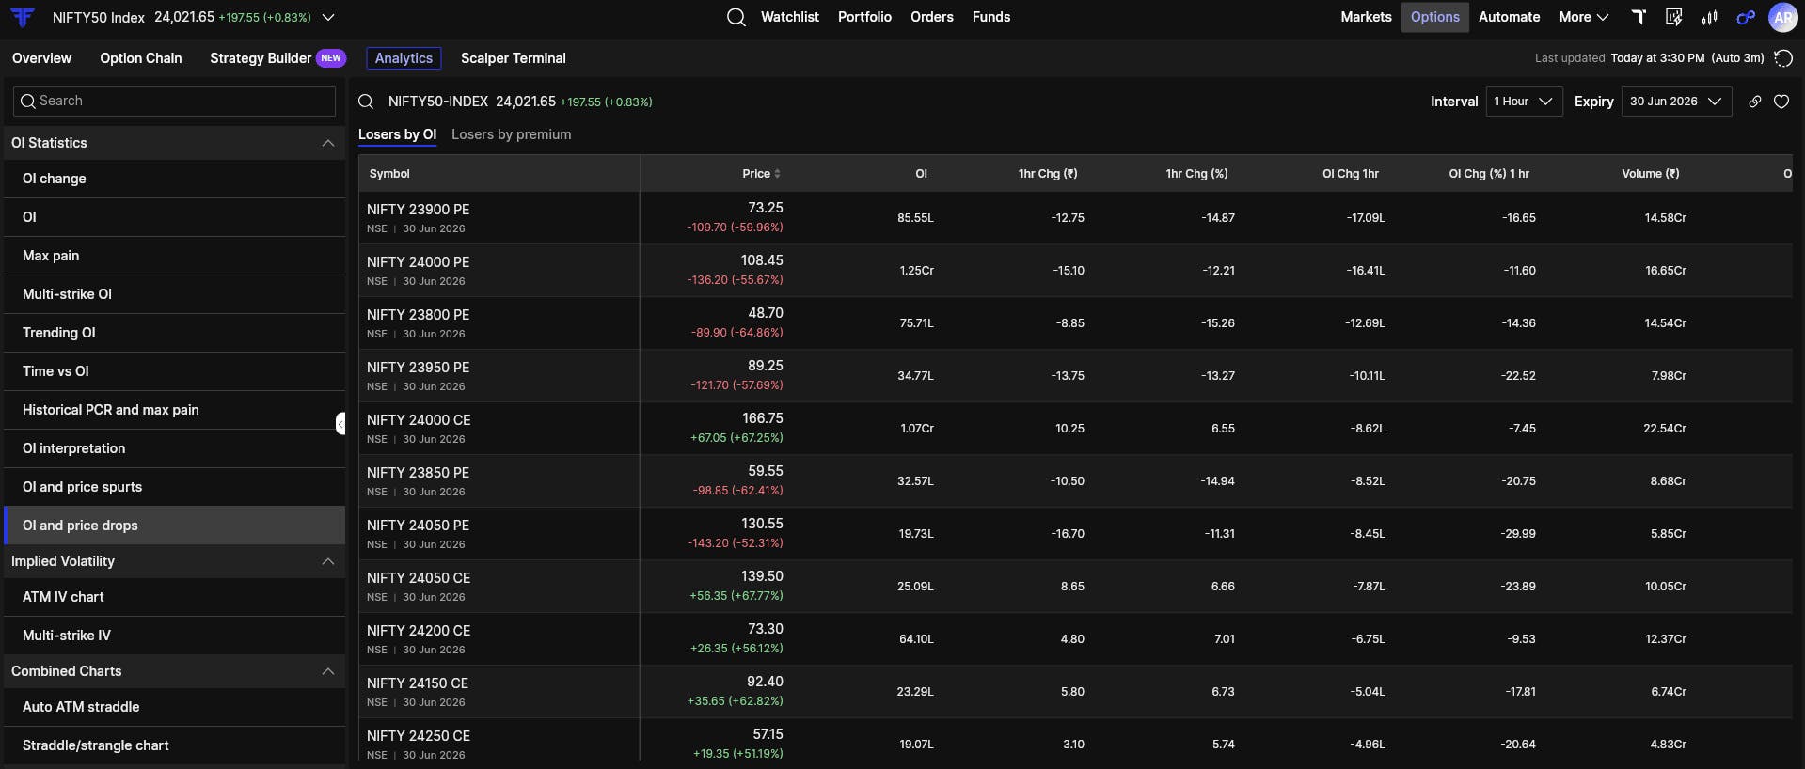Collapse the Implied Volatility section
Viewport: 1805px width, 769px height.
tap(328, 561)
